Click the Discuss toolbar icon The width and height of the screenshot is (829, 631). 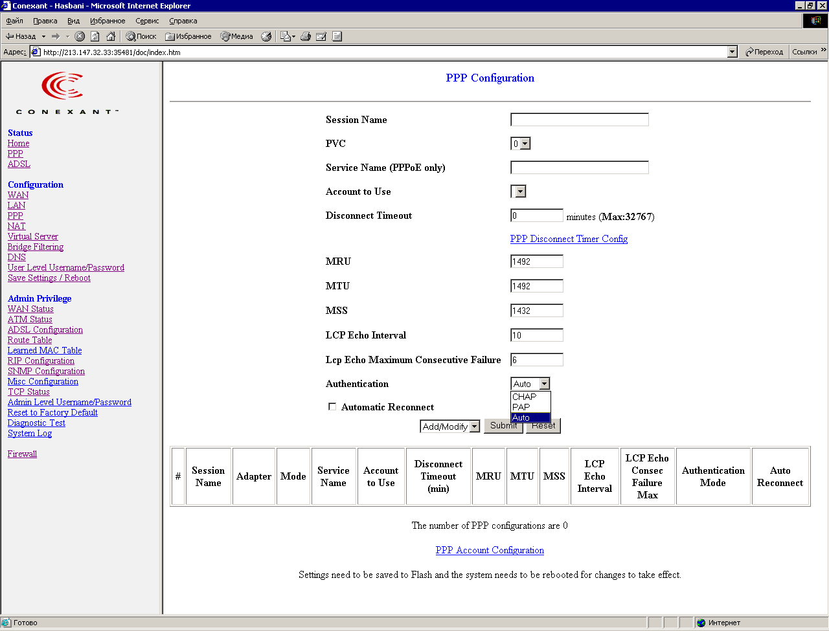pyautogui.click(x=337, y=36)
